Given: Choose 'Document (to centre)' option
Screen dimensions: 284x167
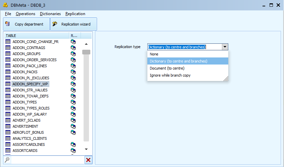Looking at the screenshot, I should [167, 68].
